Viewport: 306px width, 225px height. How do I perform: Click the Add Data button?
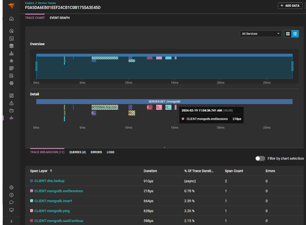click(x=290, y=6)
